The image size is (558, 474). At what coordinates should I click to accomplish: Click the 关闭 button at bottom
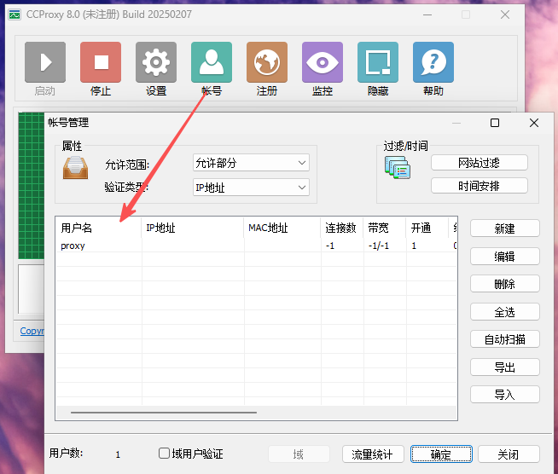click(x=509, y=454)
